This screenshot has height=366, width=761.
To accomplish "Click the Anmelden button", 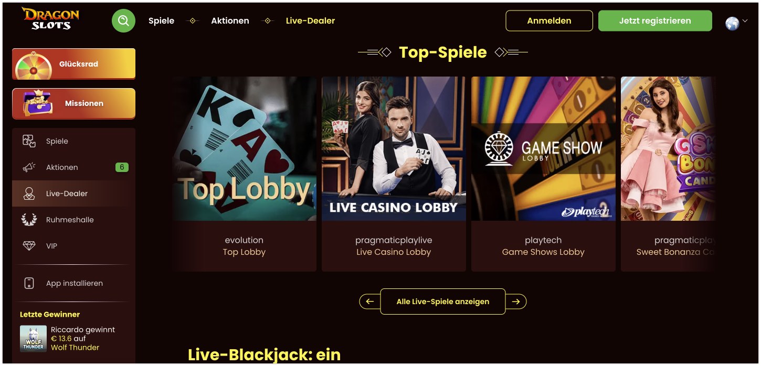I will click(549, 21).
